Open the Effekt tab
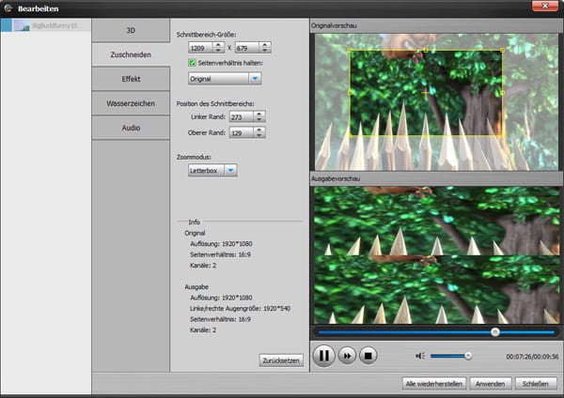 coord(131,79)
